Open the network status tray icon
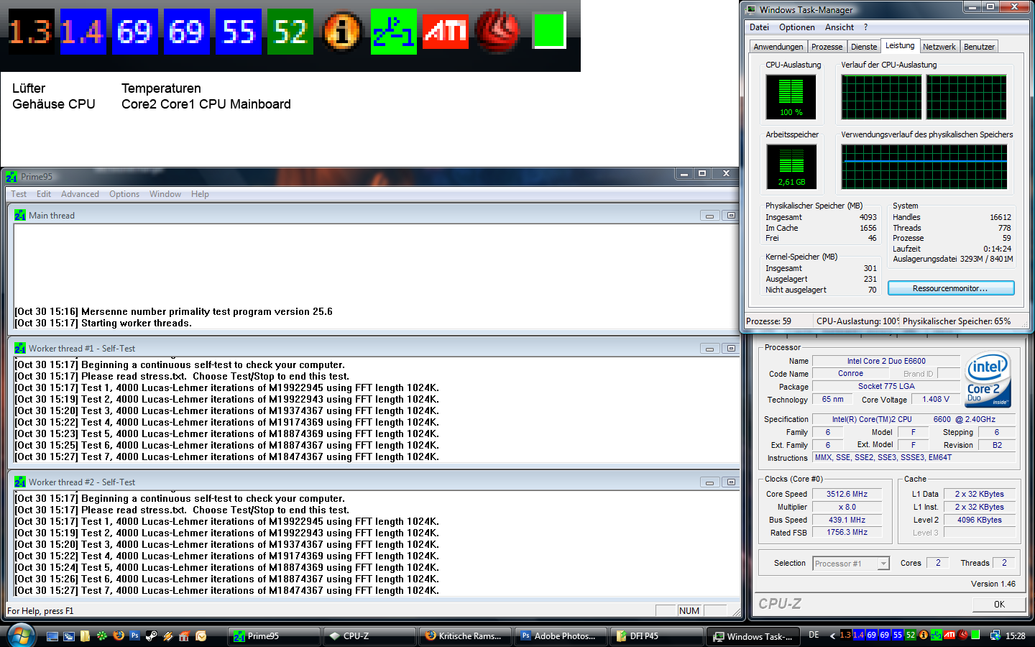 (x=995, y=635)
